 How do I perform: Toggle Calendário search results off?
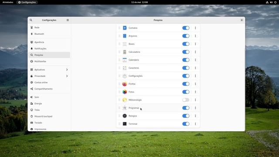(x=186, y=60)
